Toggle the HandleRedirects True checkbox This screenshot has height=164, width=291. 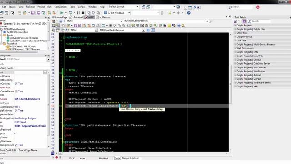tap(16, 111)
